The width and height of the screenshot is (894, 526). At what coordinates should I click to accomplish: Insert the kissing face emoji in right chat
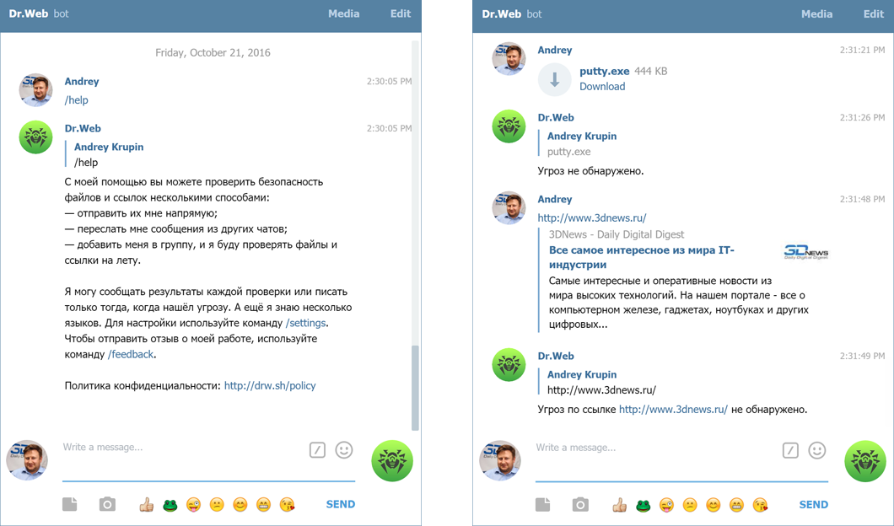click(760, 504)
